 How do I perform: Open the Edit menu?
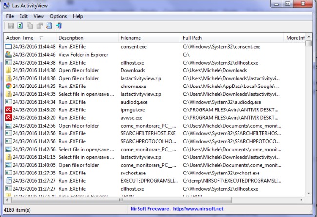(23, 16)
